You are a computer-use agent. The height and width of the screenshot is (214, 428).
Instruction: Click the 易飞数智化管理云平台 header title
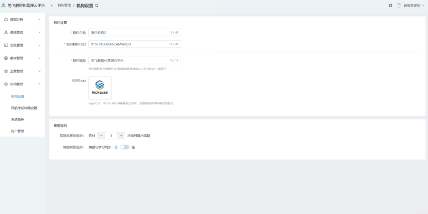(x=26, y=6)
